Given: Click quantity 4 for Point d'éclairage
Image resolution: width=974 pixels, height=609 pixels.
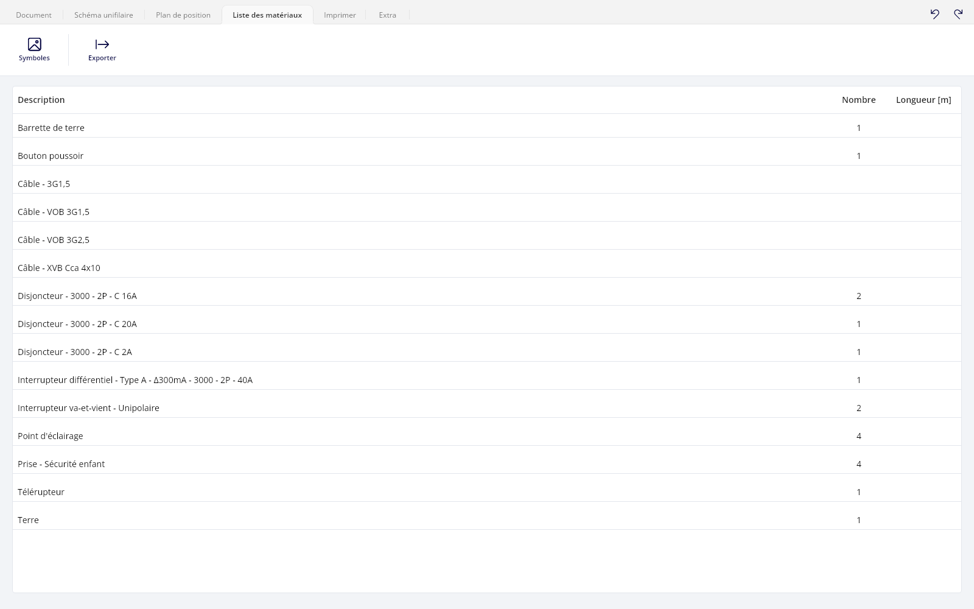Looking at the screenshot, I should coord(859,436).
